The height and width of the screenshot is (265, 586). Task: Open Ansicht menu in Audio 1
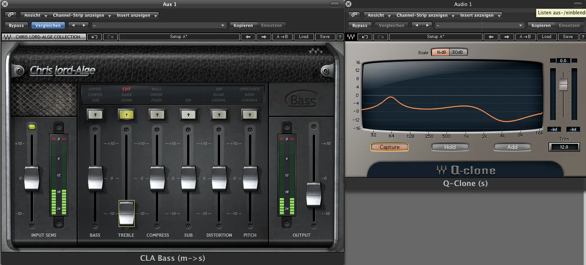tap(378, 15)
